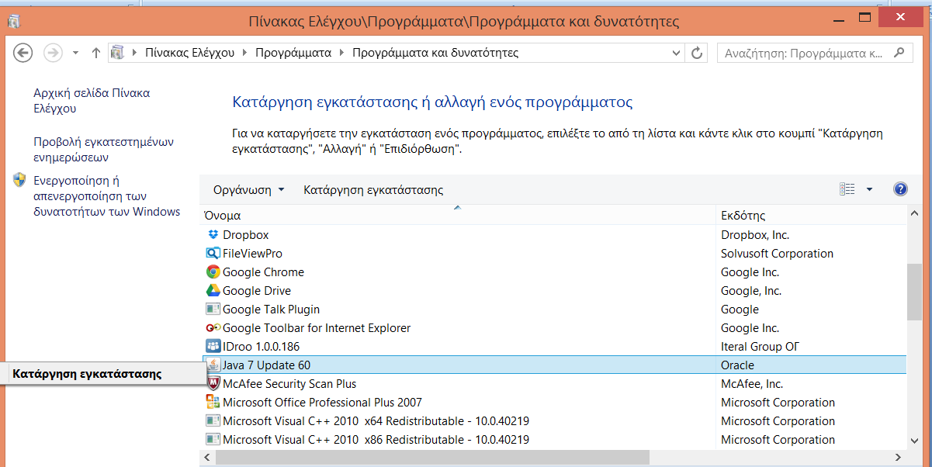Change view with the view icon
This screenshot has width=932, height=467.
(x=847, y=189)
